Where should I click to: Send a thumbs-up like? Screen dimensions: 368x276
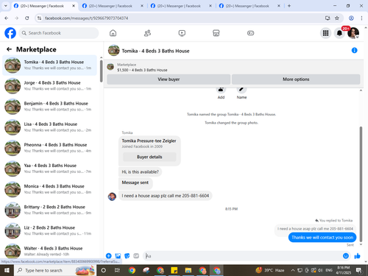(x=358, y=256)
